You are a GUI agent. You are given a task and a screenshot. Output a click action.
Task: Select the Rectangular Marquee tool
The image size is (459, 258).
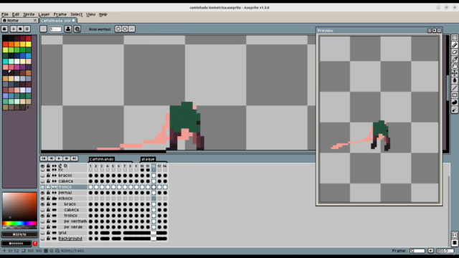[454, 38]
